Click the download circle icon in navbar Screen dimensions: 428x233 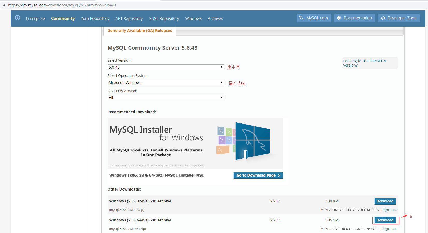[18, 18]
